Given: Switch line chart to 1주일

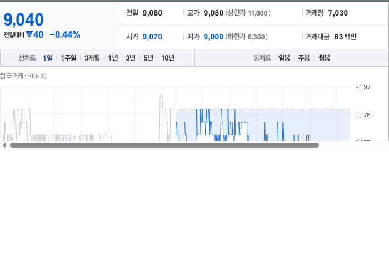Looking at the screenshot, I should (x=68, y=58).
